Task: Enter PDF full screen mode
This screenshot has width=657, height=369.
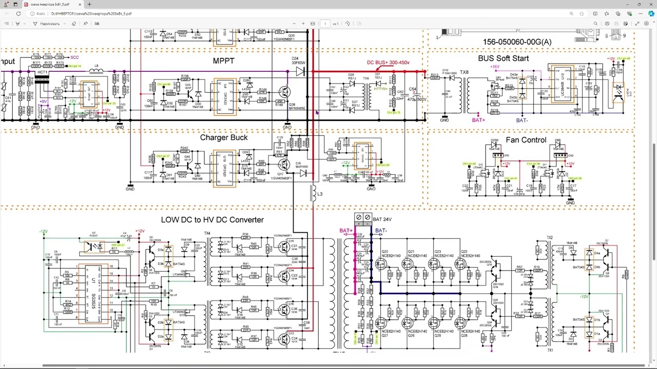Action: pyautogui.click(x=637, y=24)
